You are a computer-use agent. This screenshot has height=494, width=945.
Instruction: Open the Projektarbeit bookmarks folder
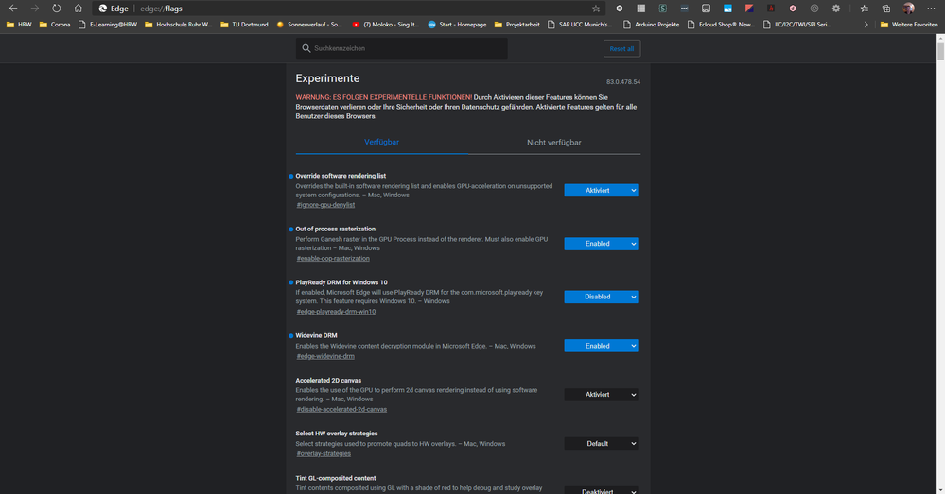coord(516,25)
